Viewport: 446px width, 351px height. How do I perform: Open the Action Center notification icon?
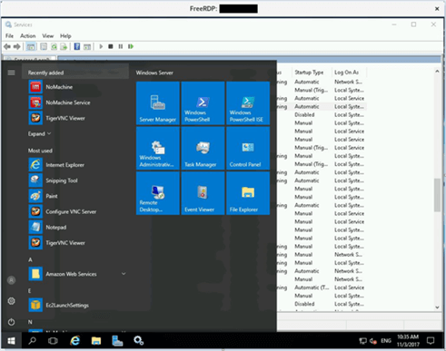point(431,341)
